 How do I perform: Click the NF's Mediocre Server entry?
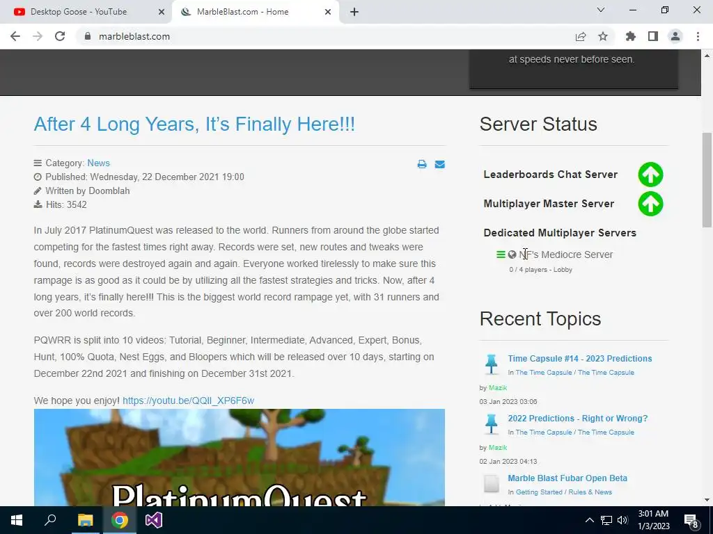(565, 254)
